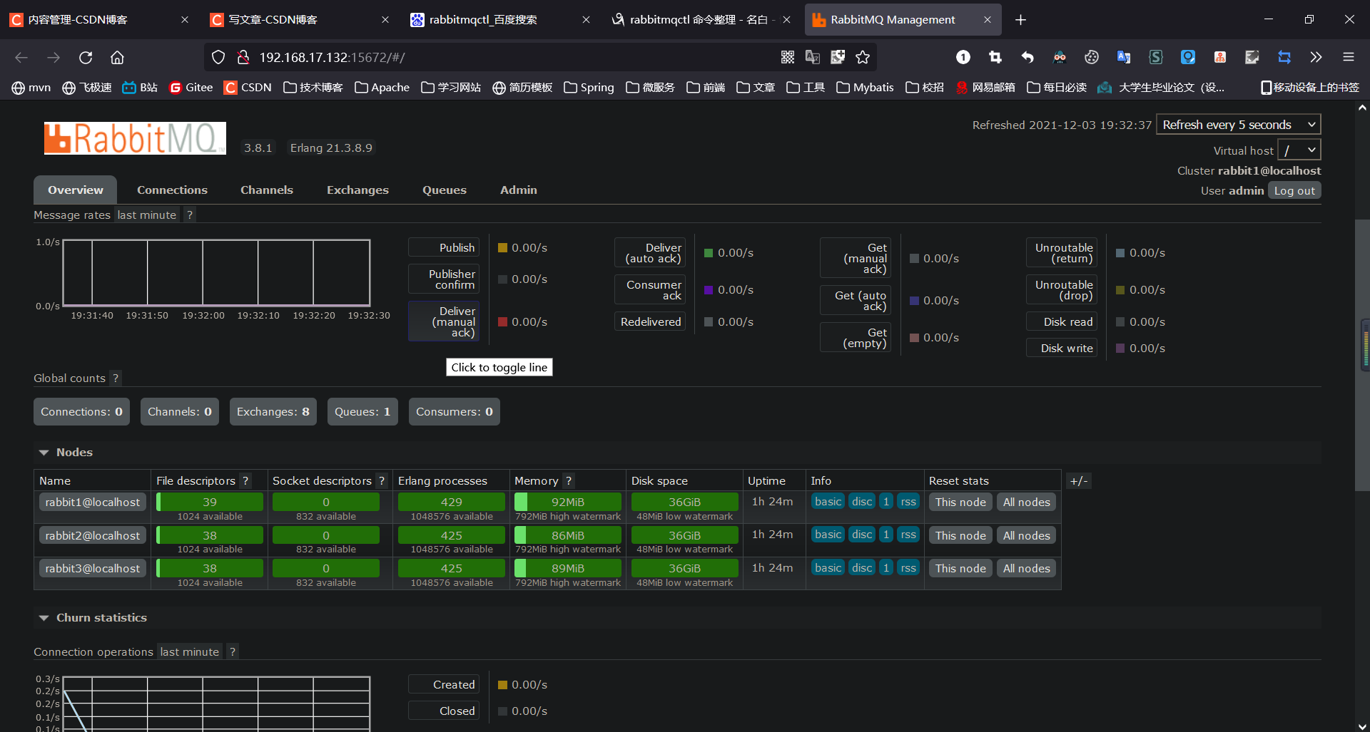The height and width of the screenshot is (732, 1370).
Task: Toggle the Disk read line
Action: 1062,321
